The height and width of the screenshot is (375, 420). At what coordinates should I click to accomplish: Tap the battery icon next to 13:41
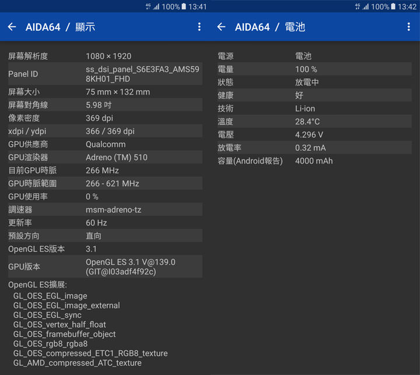click(x=184, y=6)
